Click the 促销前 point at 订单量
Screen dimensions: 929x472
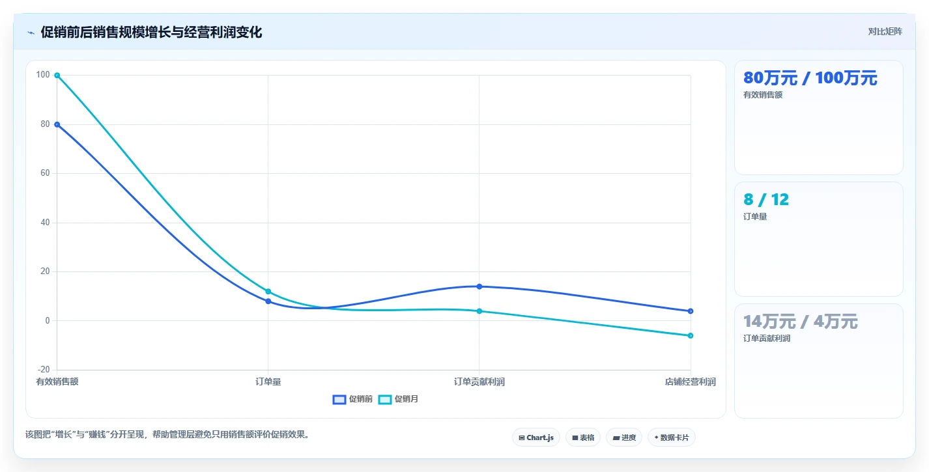tap(268, 301)
